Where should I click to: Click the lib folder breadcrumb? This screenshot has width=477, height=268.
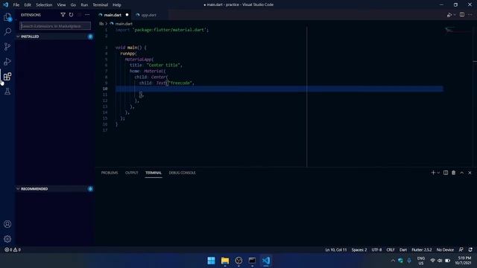(101, 24)
